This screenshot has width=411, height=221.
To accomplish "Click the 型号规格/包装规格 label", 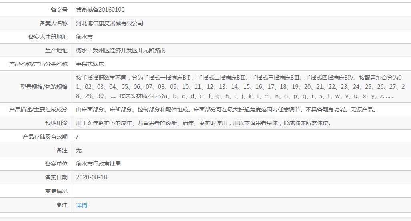I will click(44, 87).
